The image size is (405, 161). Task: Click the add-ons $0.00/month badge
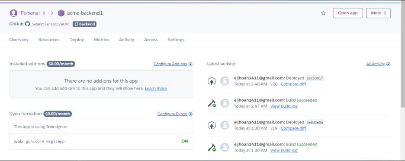[61, 64]
